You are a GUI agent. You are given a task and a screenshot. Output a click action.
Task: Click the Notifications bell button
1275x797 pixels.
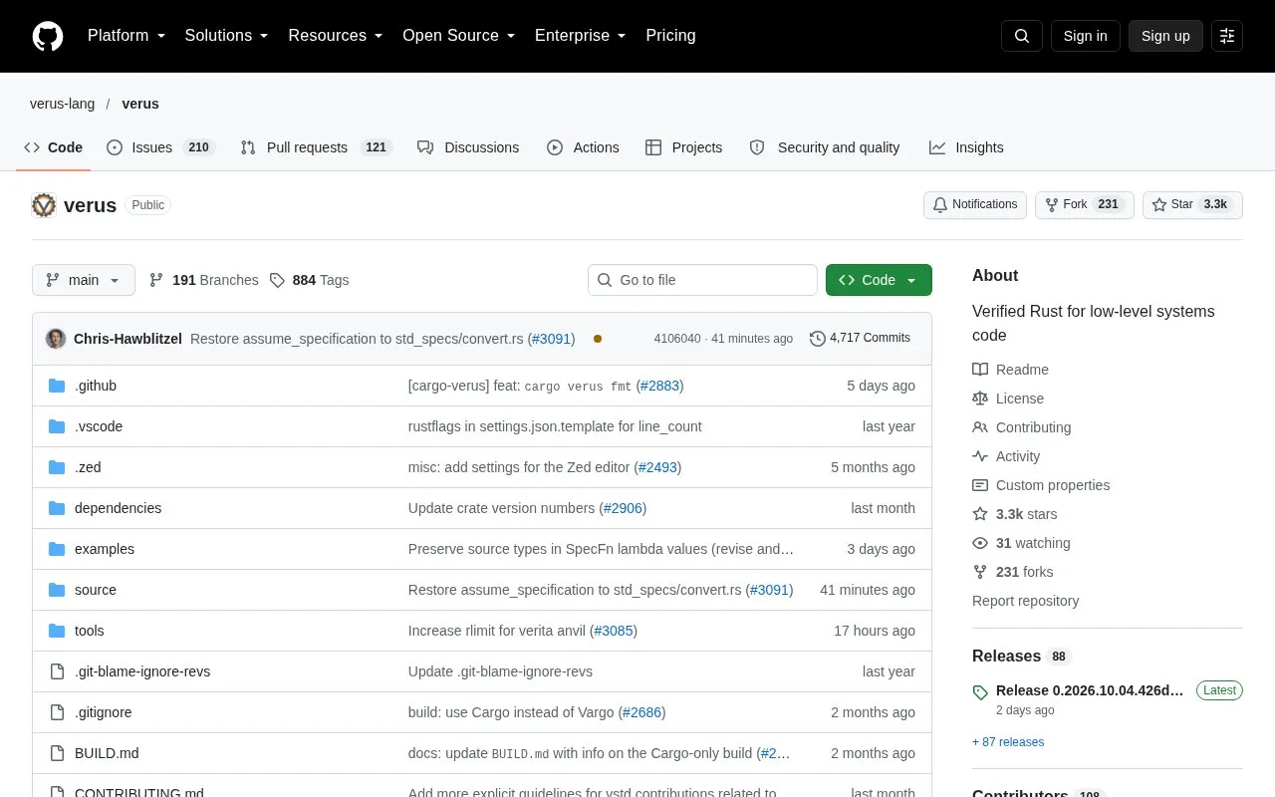coord(975,204)
